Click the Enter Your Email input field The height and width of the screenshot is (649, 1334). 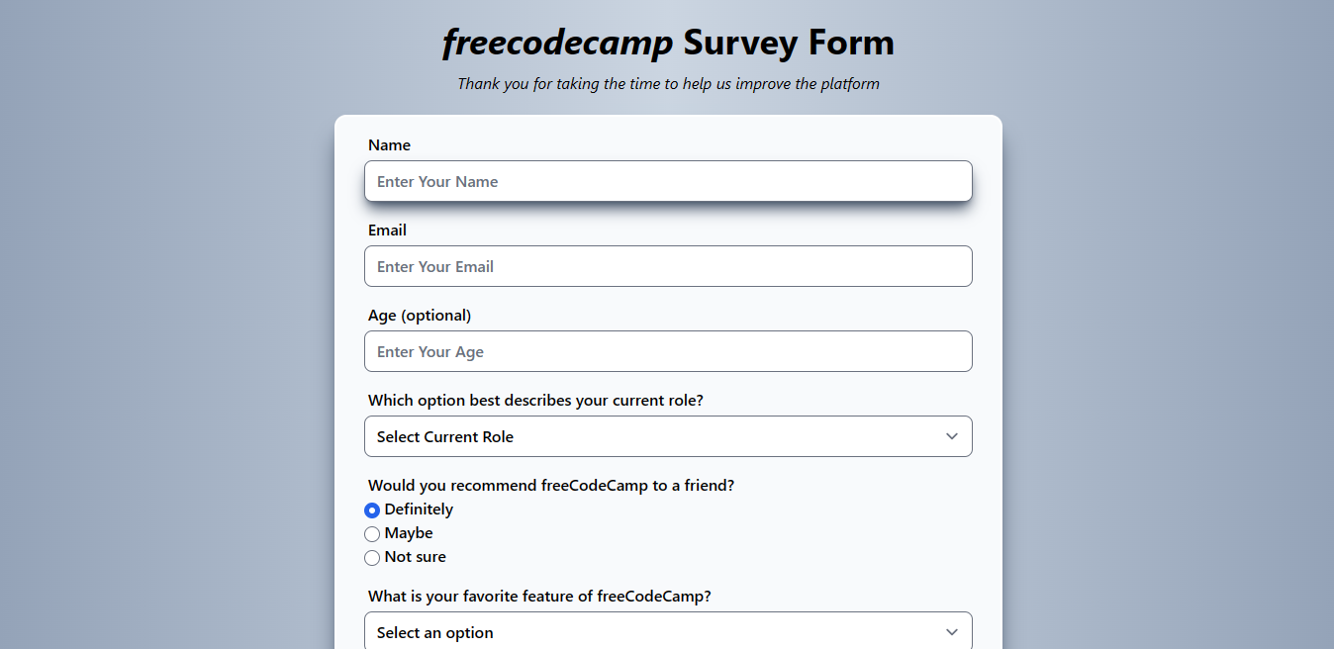click(x=668, y=266)
